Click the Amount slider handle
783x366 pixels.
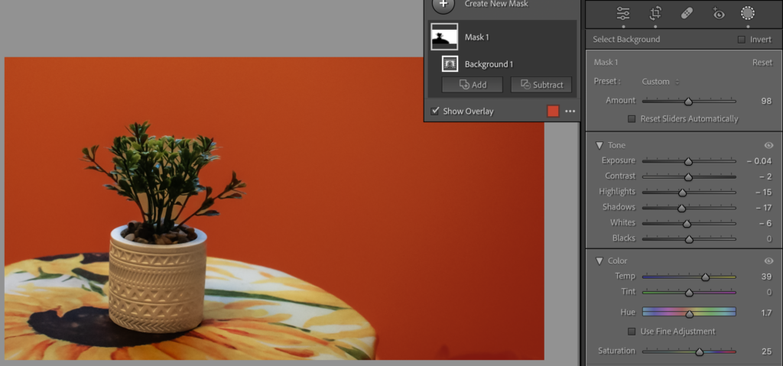(688, 102)
